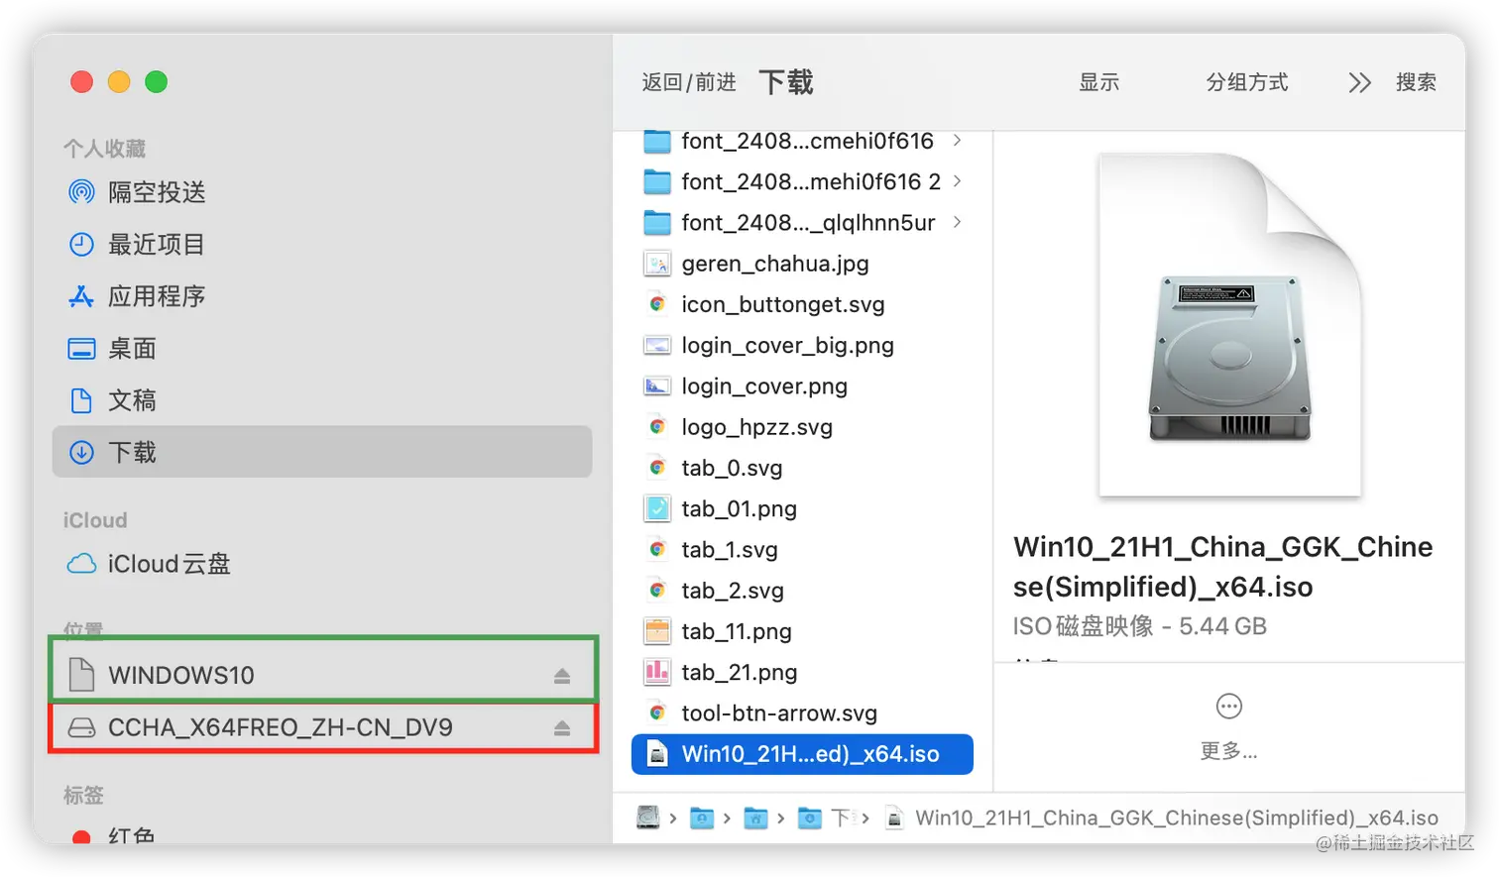Select 最近项目 in the sidebar
Screen dimensions: 1499x877
tap(322, 244)
